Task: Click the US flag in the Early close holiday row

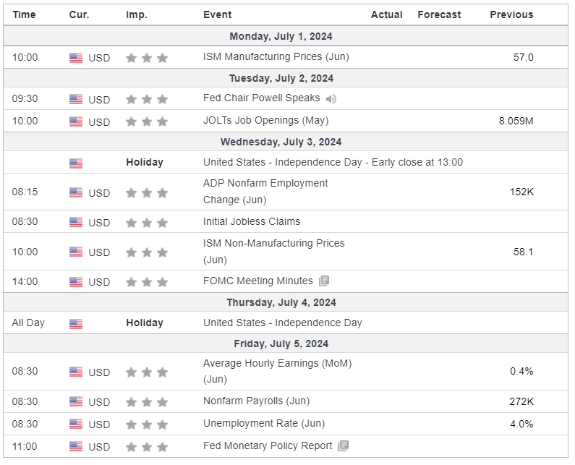Action: pos(76,163)
